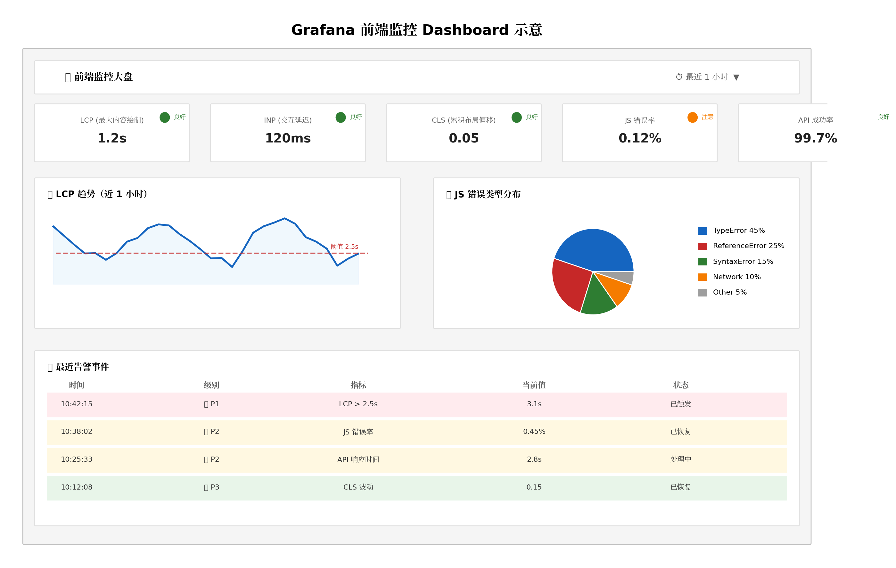
Task: Click the 阈值 2.5s threshold label
Action: click(x=345, y=247)
